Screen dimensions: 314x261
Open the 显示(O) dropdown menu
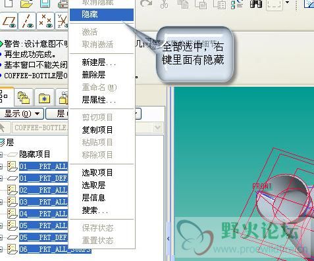22,114
